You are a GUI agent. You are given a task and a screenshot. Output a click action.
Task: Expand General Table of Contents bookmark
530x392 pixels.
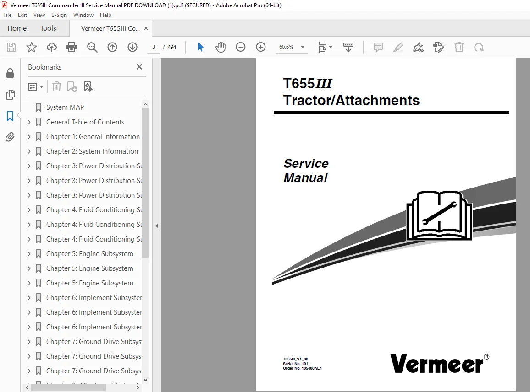29,122
